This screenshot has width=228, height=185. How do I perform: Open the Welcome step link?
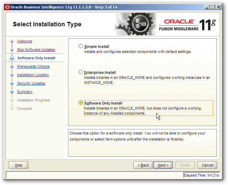pos(25,41)
